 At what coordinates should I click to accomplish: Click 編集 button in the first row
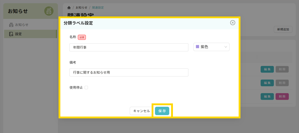pos(267,69)
